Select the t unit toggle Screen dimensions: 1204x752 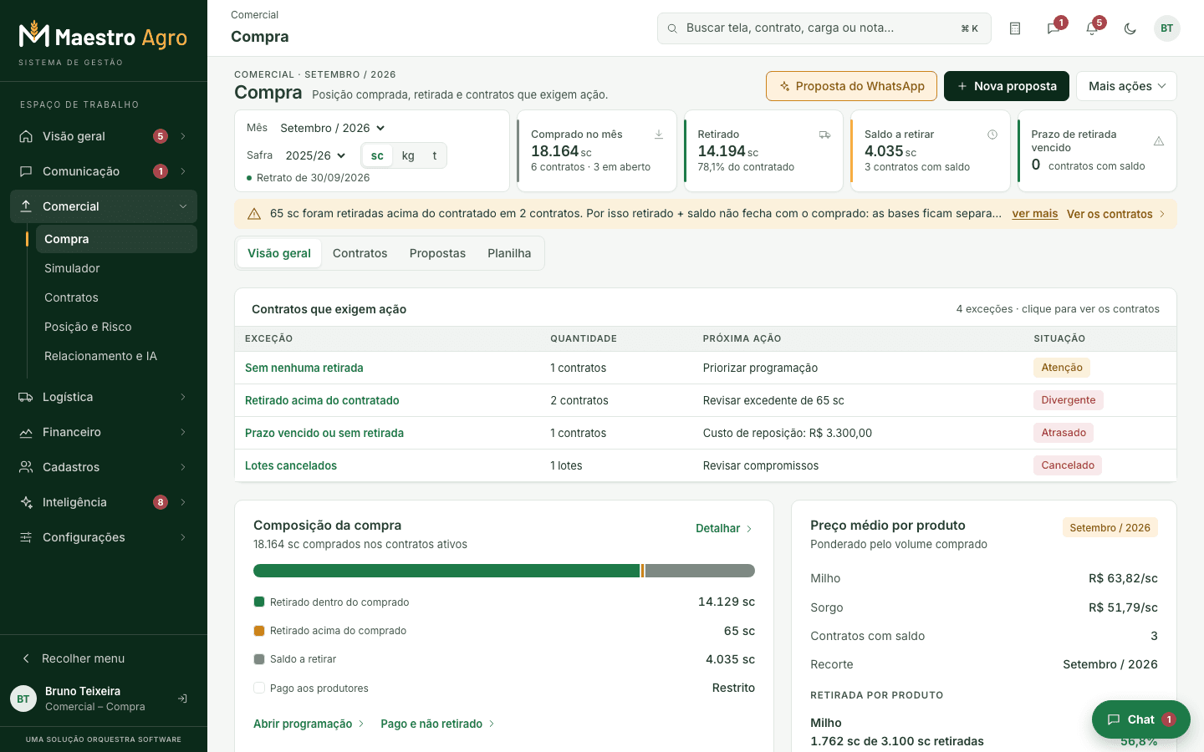[434, 155]
